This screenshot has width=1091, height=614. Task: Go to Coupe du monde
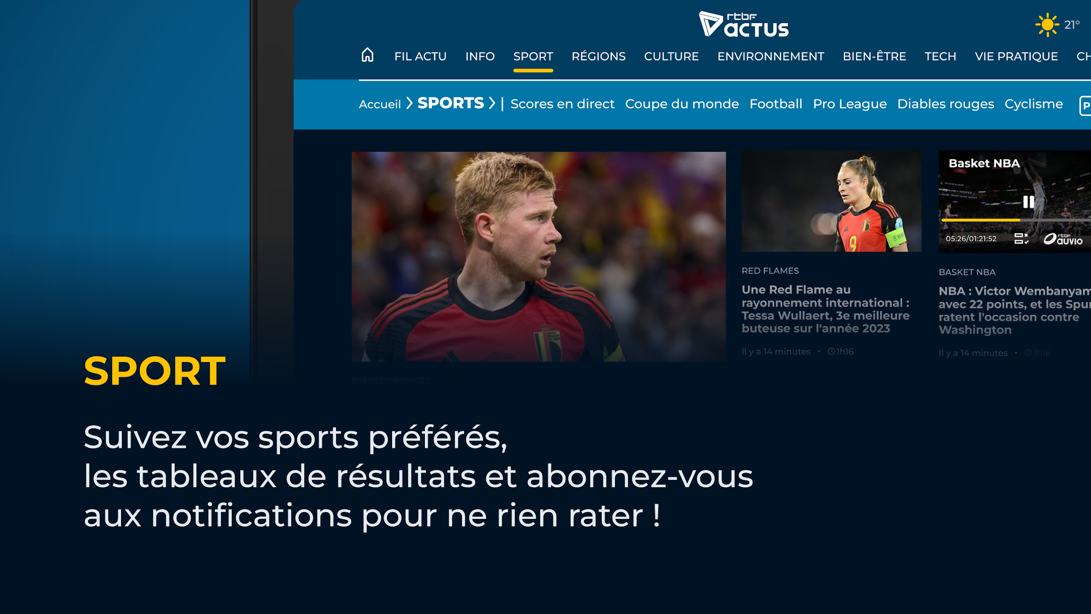coord(682,104)
